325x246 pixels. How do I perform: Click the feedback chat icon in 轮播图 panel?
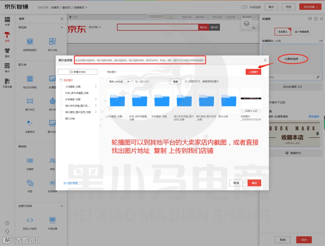pyautogui.click(x=310, y=19)
